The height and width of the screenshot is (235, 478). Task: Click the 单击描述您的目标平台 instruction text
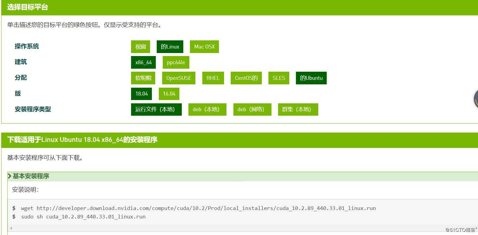pos(85,25)
